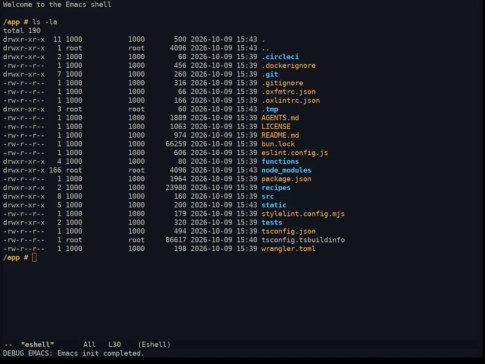Viewport: 485px width, 364px height.
Task: Click the package.json file name
Action: point(286,179)
